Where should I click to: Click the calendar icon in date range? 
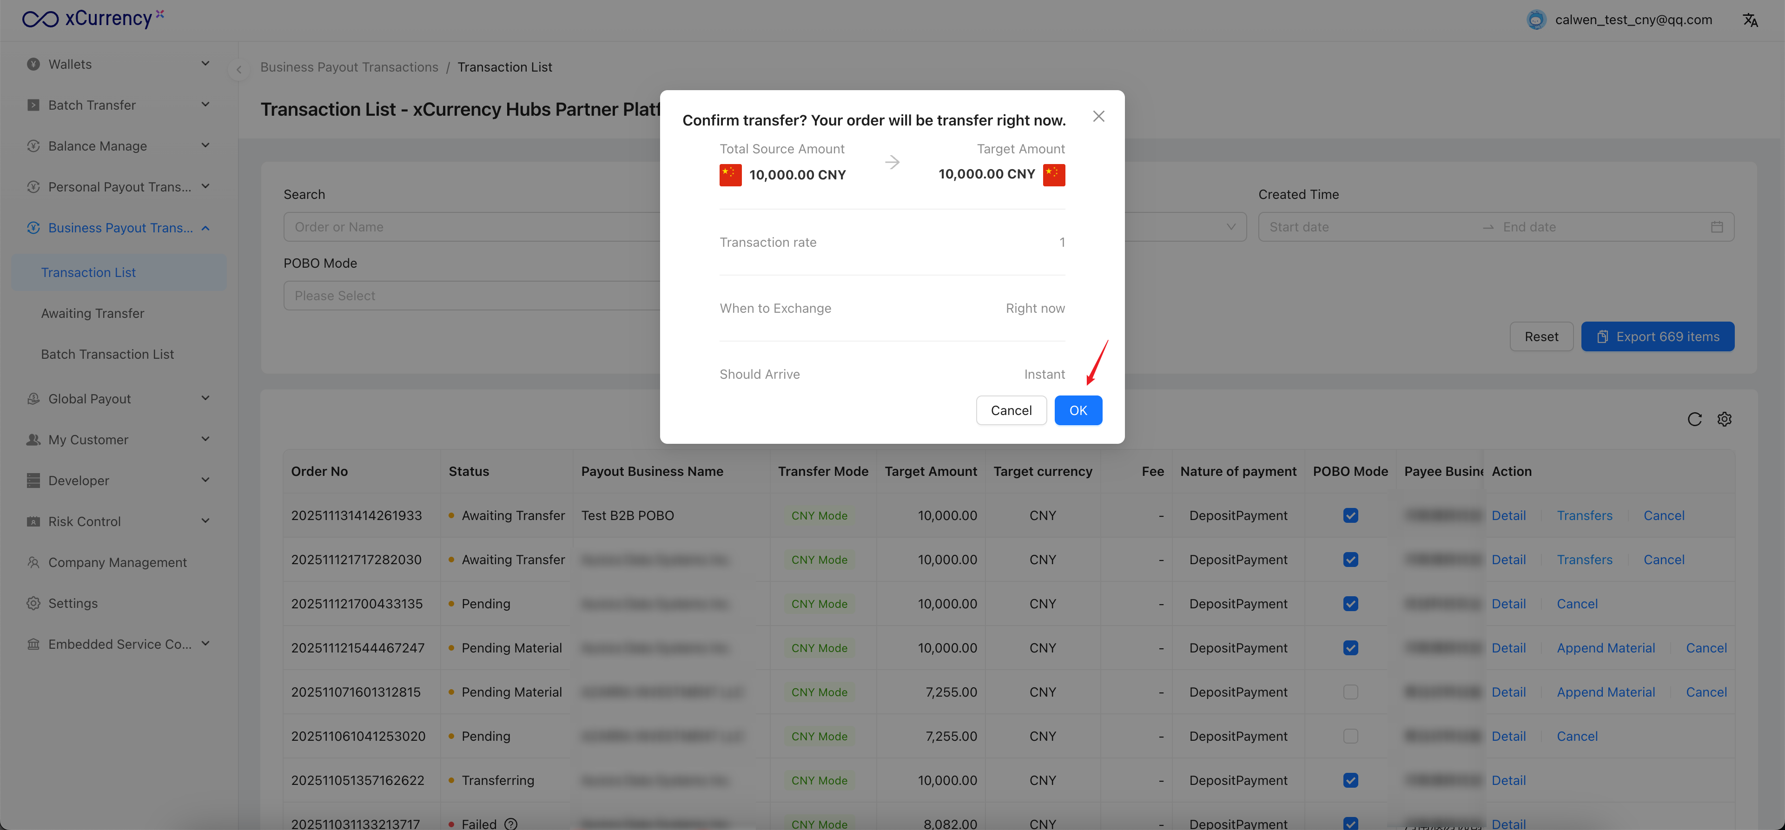pos(1716,227)
